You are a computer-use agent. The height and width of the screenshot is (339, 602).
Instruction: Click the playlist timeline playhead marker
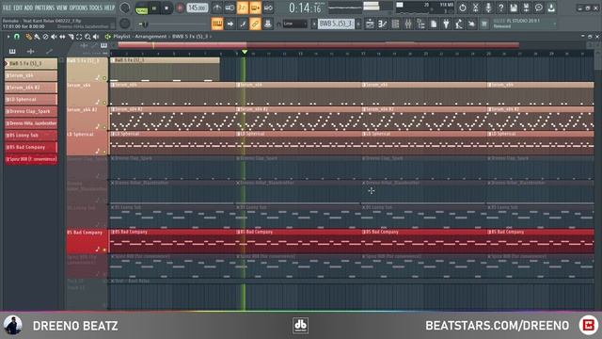[x=245, y=52]
